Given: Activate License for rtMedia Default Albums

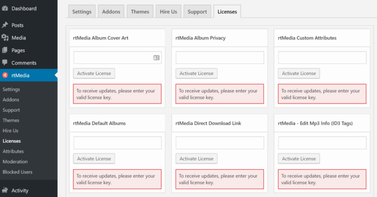Looking at the screenshot, I should [94, 159].
